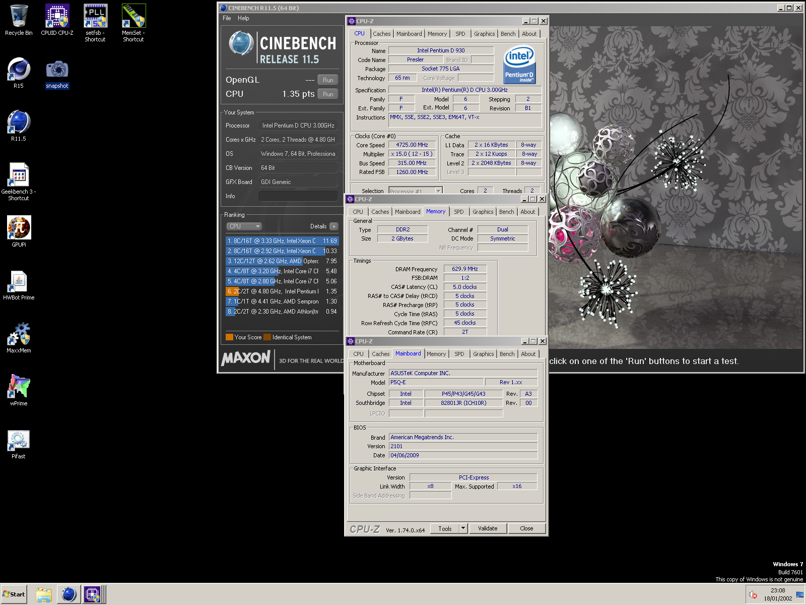
Task: Click the Processor field Intel Pentium D 3.00GHz
Action: click(298, 126)
